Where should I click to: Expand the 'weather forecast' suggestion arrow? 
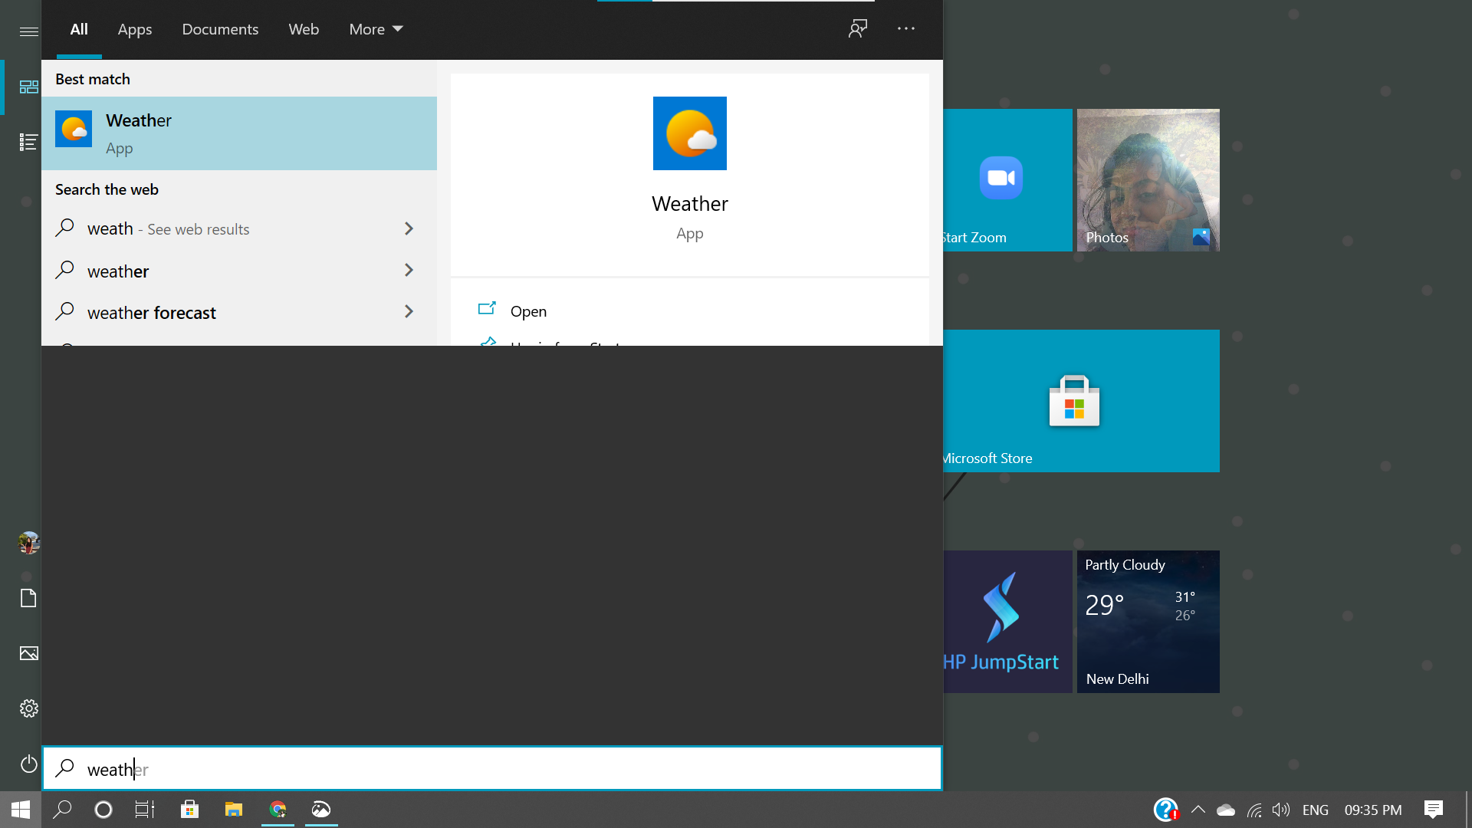pyautogui.click(x=409, y=311)
